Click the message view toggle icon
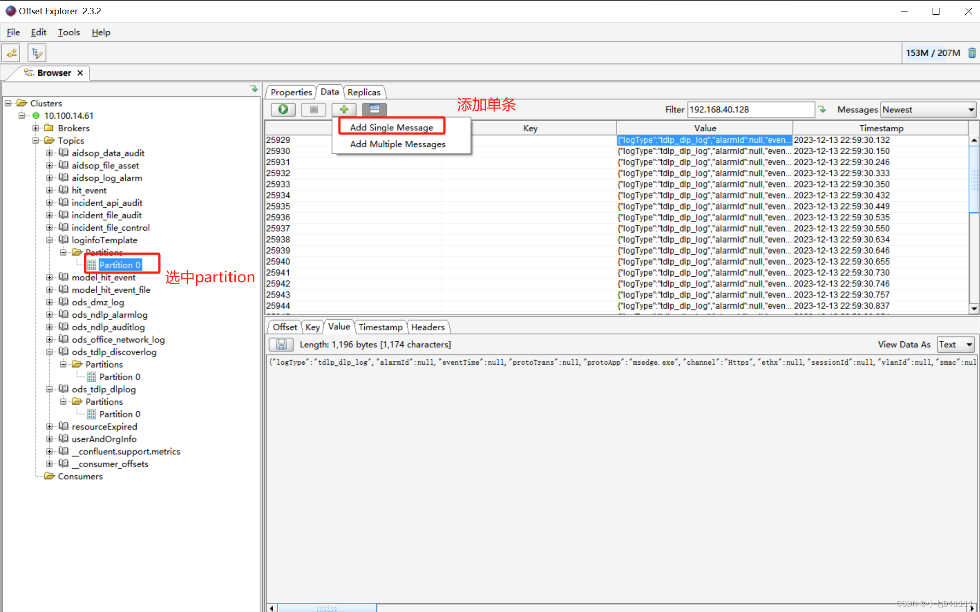The image size is (980, 612). click(374, 109)
